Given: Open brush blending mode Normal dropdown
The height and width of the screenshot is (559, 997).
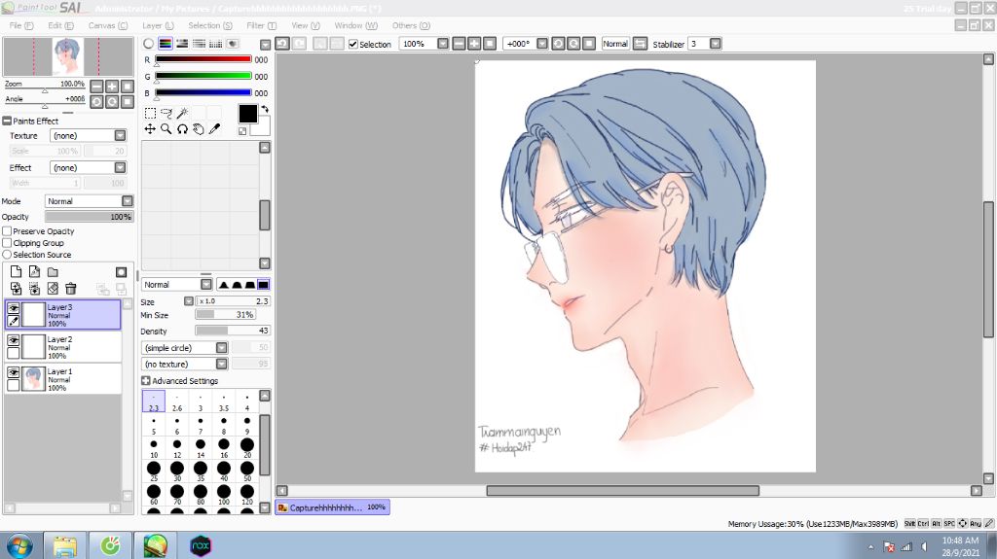Looking at the screenshot, I should click(206, 285).
